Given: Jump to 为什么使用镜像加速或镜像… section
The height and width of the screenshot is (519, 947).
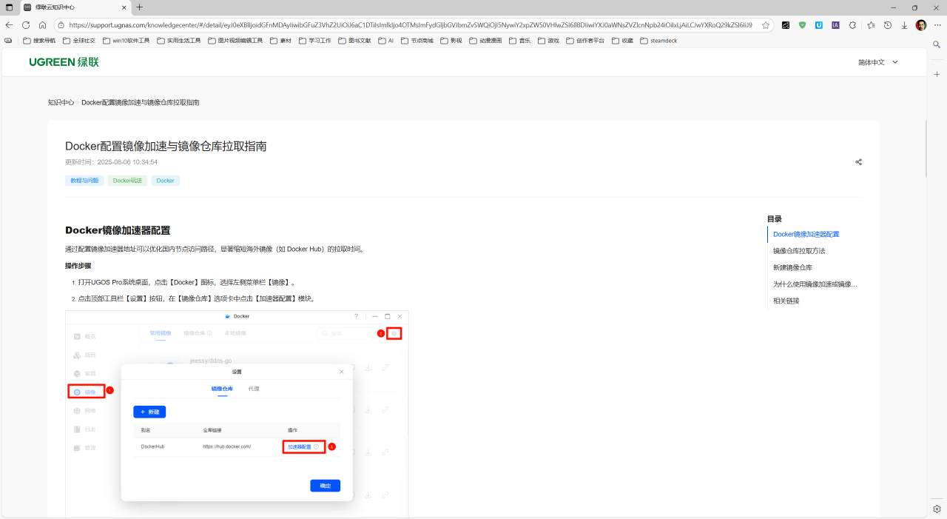Looking at the screenshot, I should click(815, 284).
